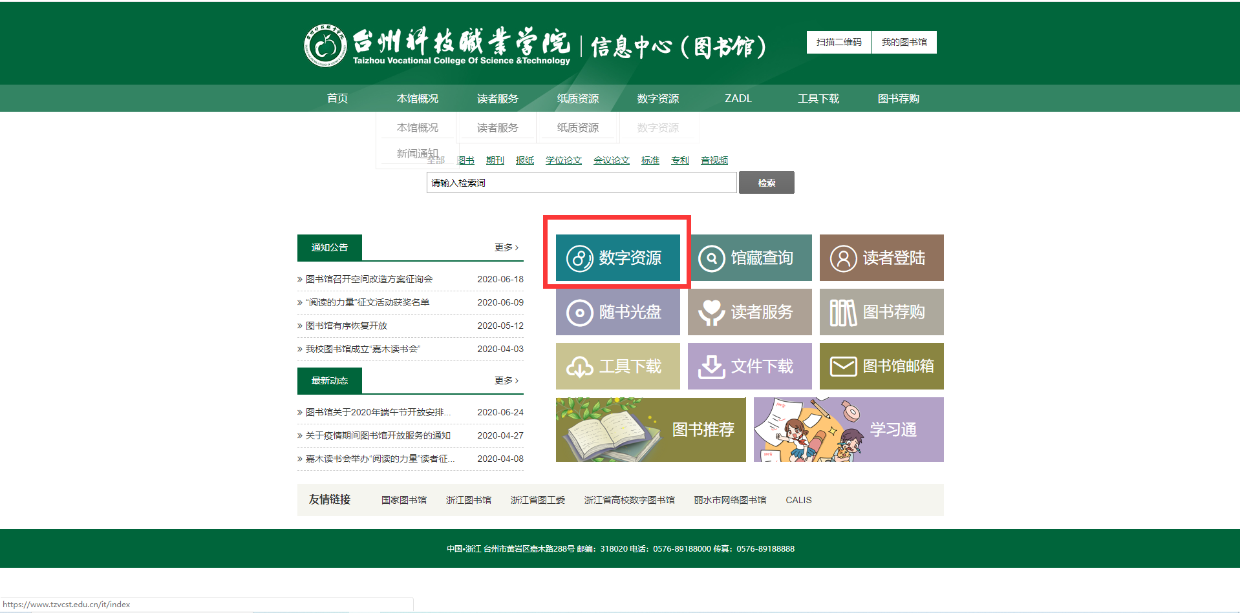1240x613 pixels.
Task: Open the 读者服务 heart-hand icon tile
Action: tap(750, 312)
